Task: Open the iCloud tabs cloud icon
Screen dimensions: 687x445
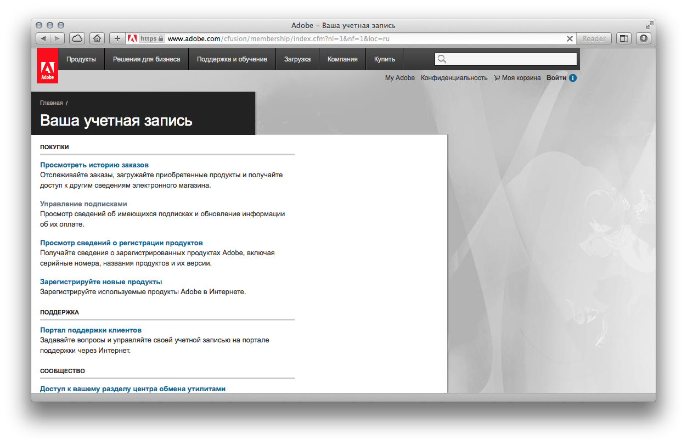Action: (x=77, y=38)
